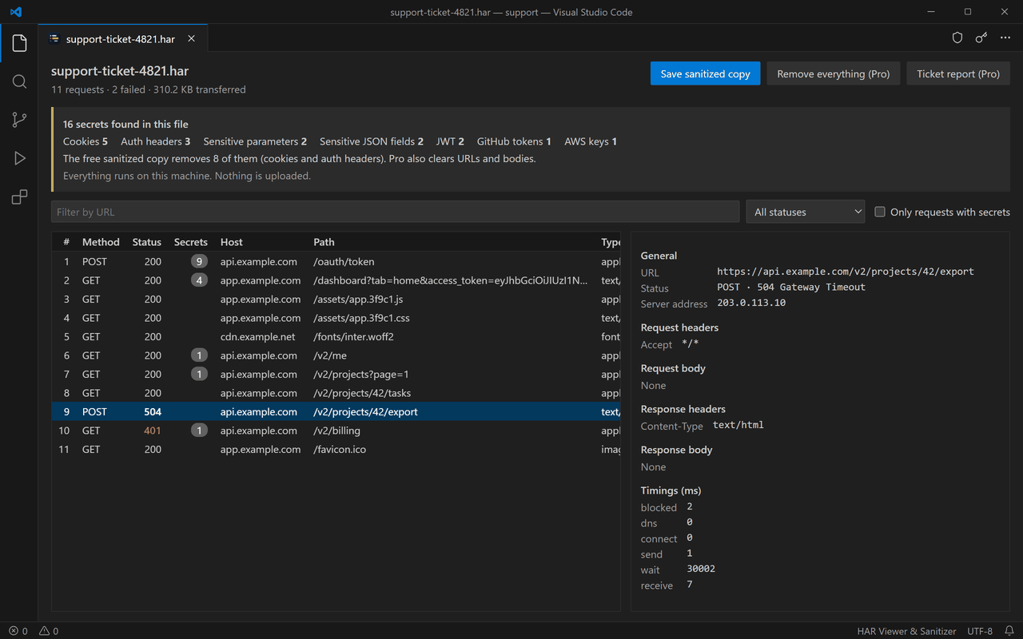Click the server address 203.0.113.10
Screen dimensions: 1023x639
click(x=751, y=303)
